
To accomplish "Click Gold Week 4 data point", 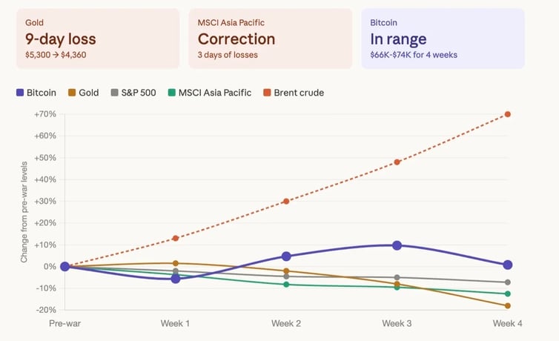I will pyautogui.click(x=508, y=305).
